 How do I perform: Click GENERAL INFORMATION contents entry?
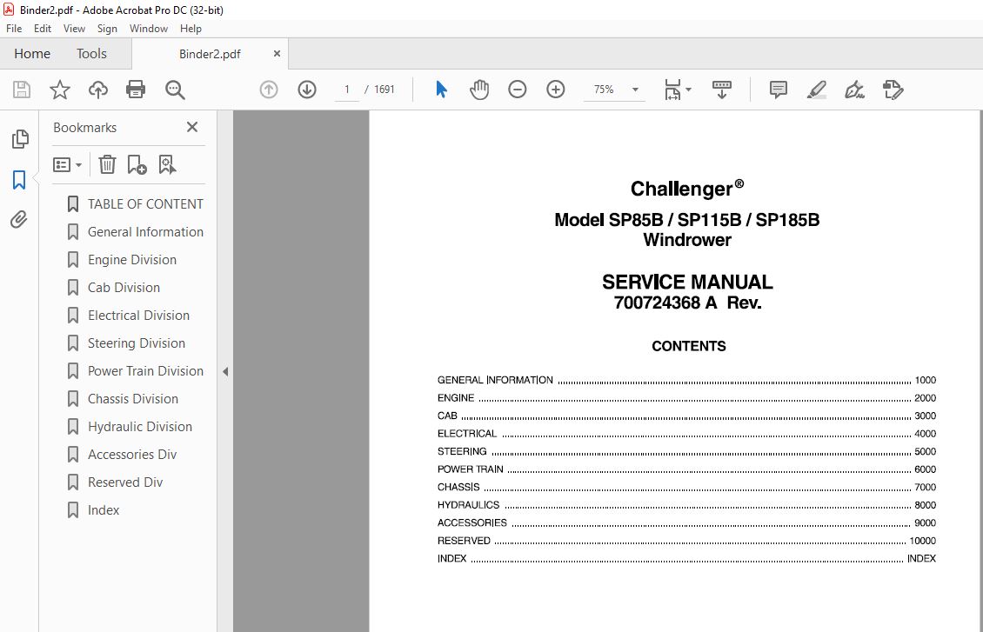tap(686, 380)
